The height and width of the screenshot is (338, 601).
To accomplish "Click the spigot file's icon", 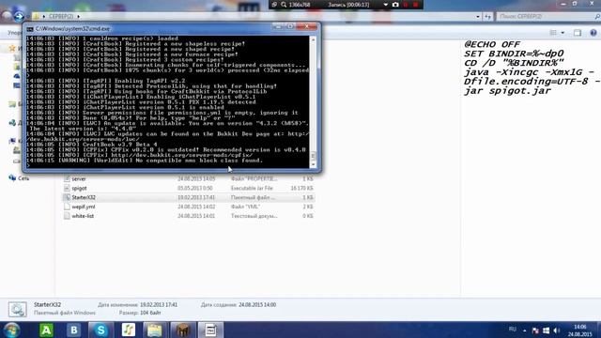I will (67, 188).
